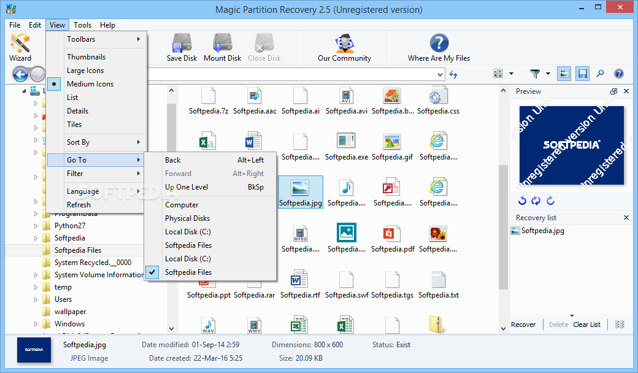
Task: Launch the Wizard tool
Action: 20,48
